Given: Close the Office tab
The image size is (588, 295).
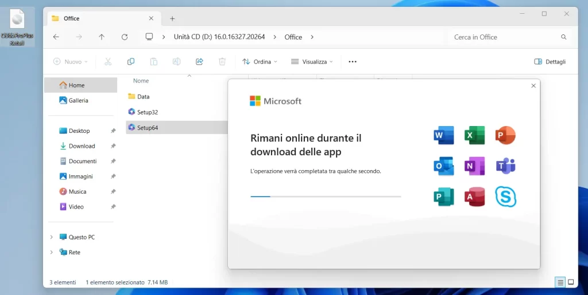Looking at the screenshot, I should click(151, 18).
